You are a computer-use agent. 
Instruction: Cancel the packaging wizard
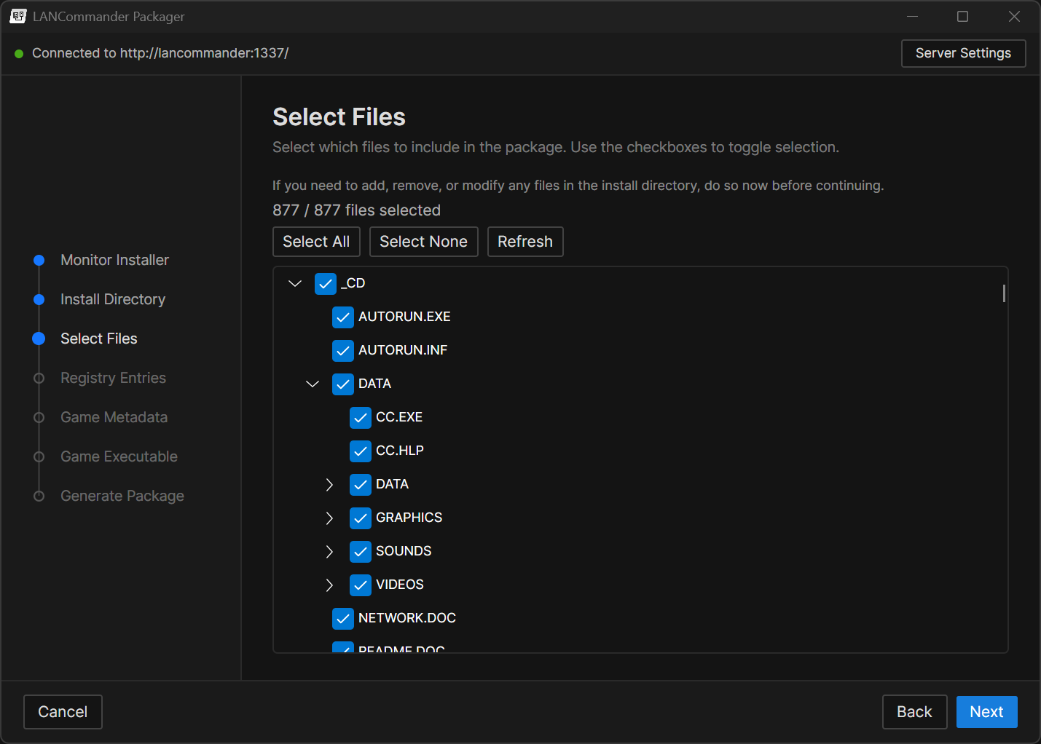(63, 712)
